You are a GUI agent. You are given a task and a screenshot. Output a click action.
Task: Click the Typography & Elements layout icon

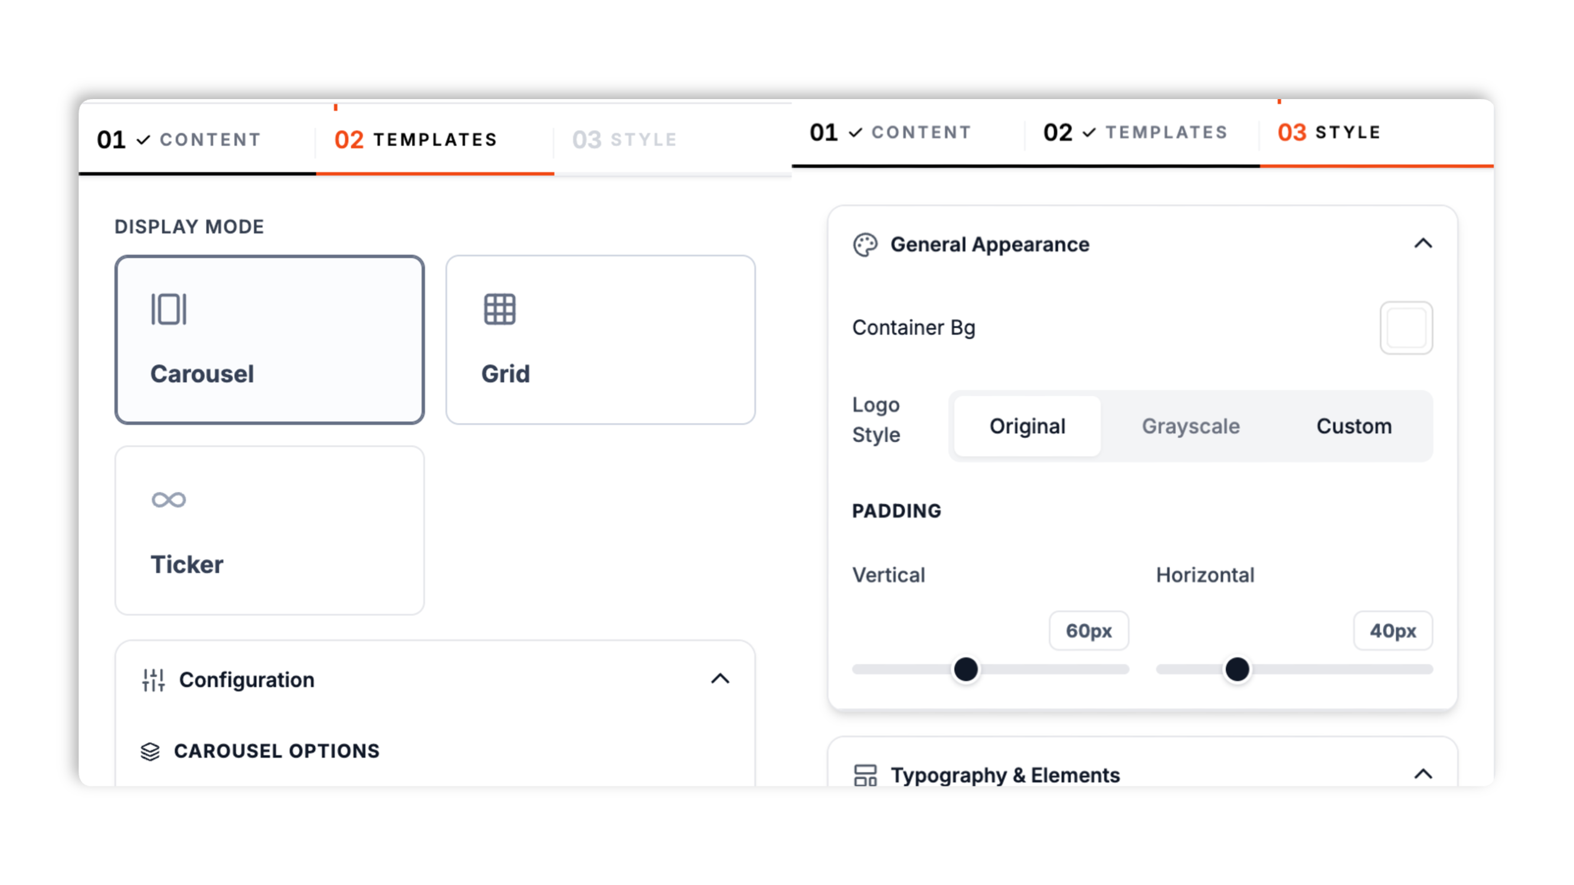(865, 775)
